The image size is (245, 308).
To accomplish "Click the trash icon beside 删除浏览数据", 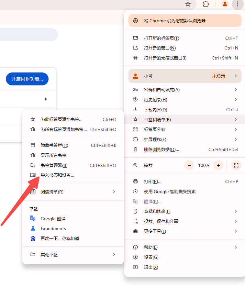I will pos(136,149).
